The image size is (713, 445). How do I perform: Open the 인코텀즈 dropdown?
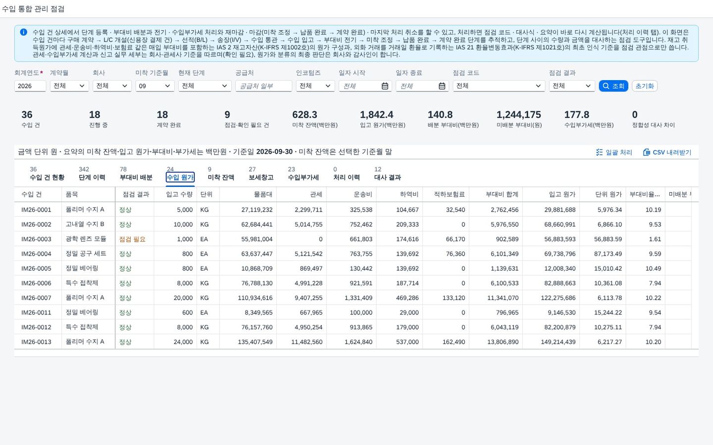315,86
